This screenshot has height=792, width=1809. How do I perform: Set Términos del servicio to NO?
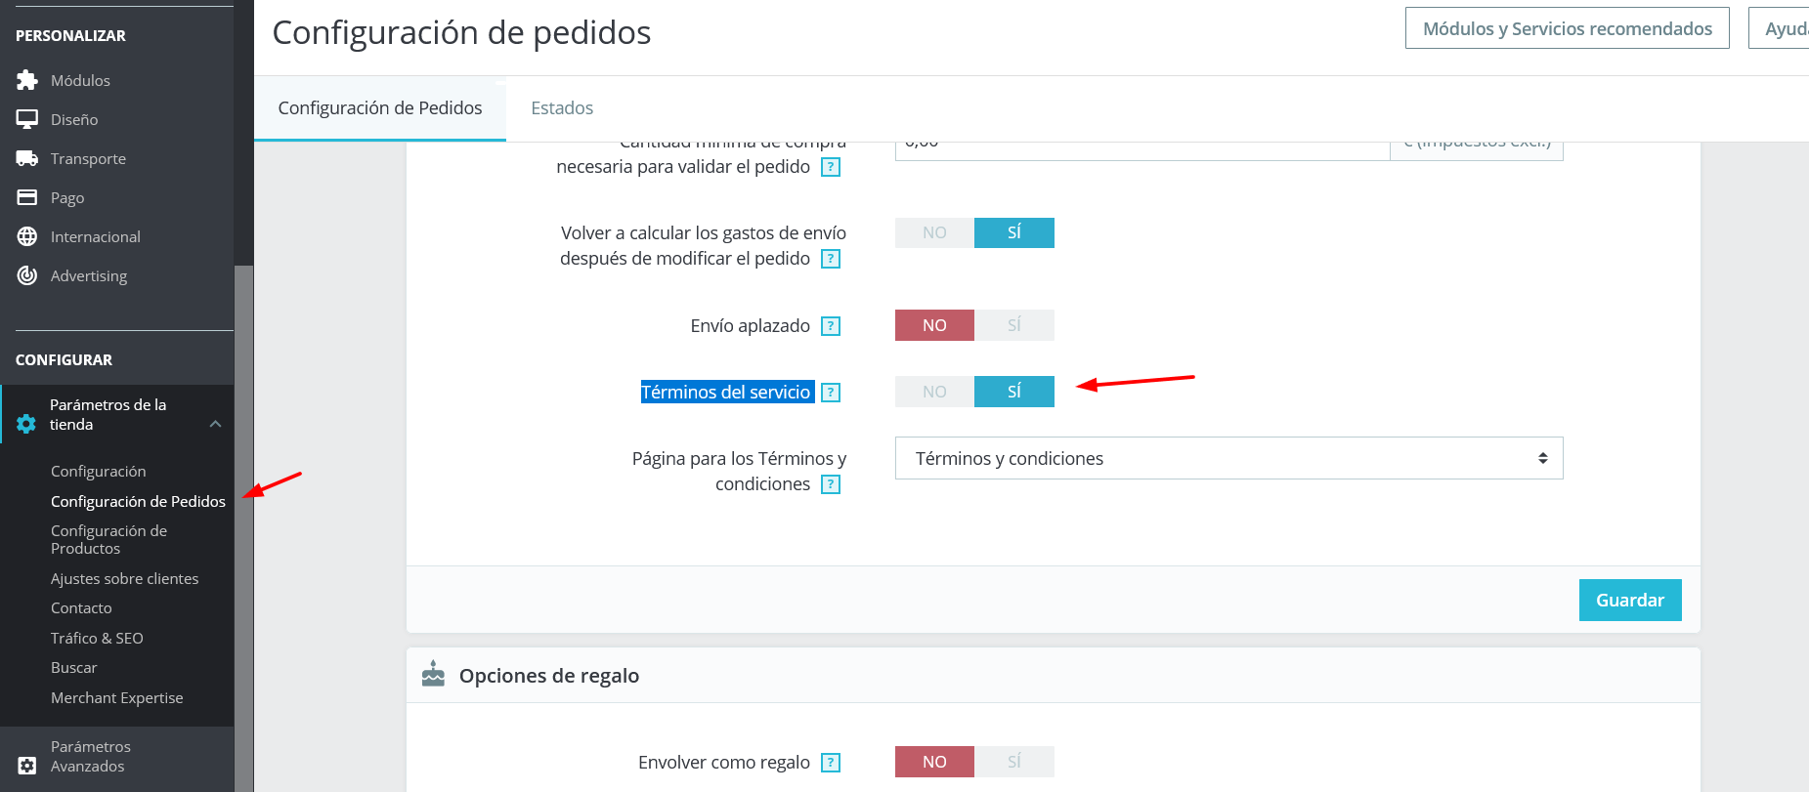point(934,392)
